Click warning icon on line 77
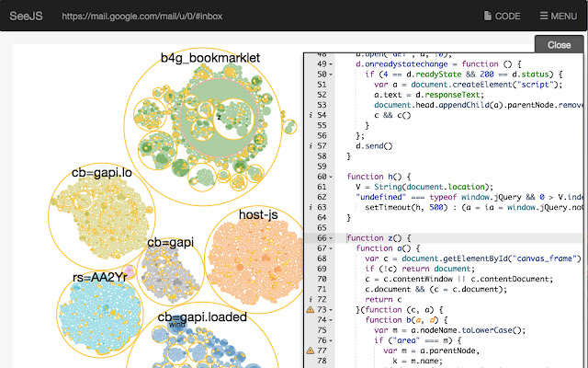The image size is (588, 368). [311, 351]
